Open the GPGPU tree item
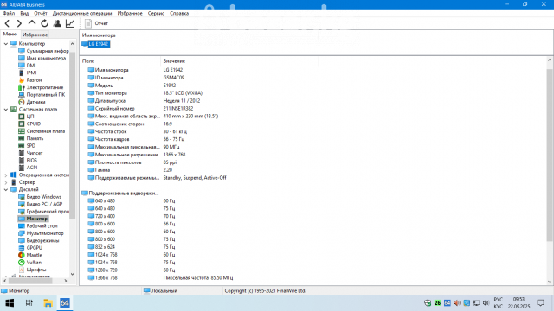Image resolution: width=554 pixels, height=311 pixels. (x=30, y=248)
